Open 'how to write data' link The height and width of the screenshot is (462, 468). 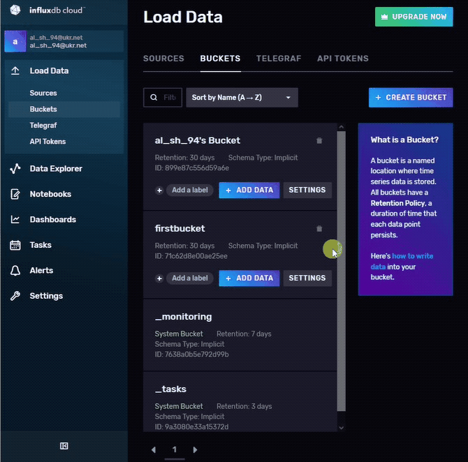[x=412, y=256]
